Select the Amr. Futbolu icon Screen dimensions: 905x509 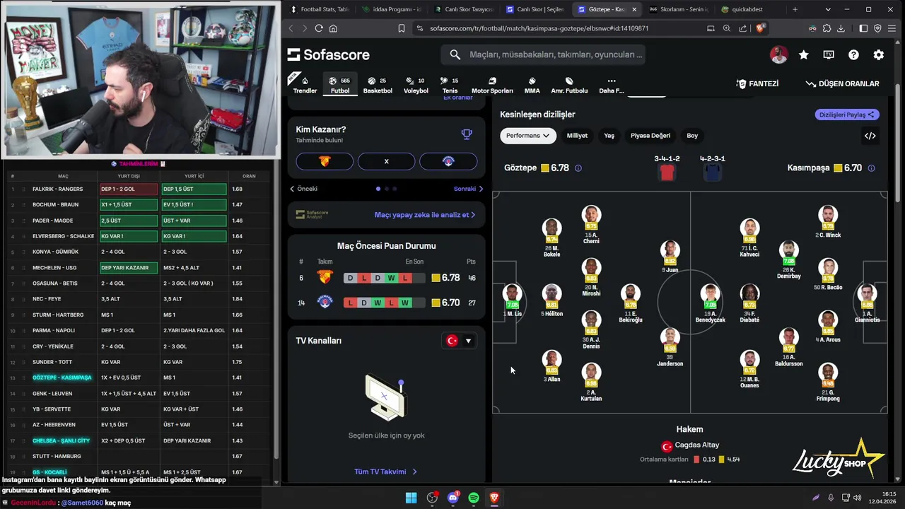coord(569,85)
